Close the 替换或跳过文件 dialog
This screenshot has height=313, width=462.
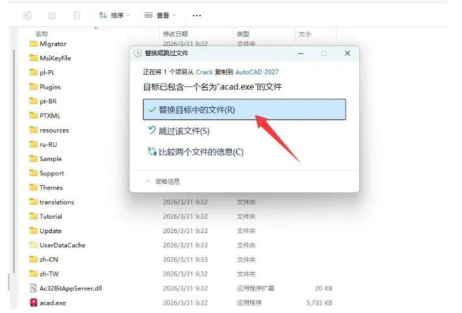348,53
